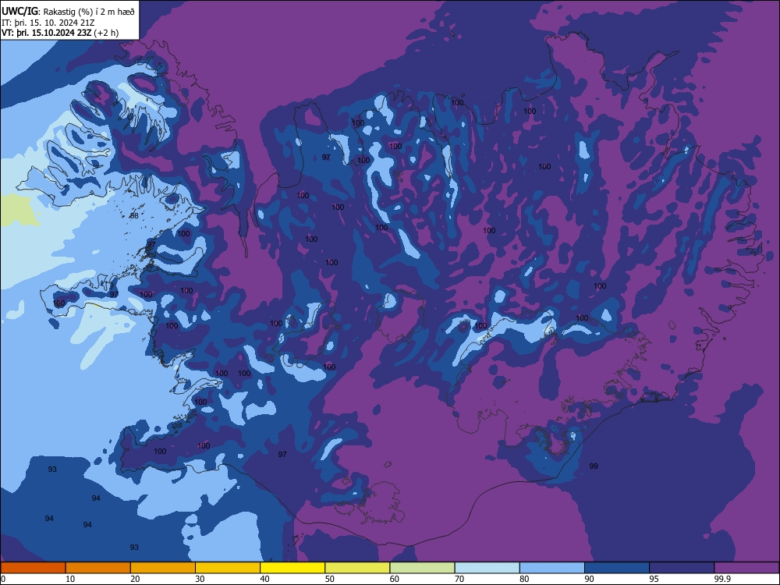This screenshot has width=780, height=585.
Task: Click the '40' legend scale label
Action: click(x=265, y=579)
